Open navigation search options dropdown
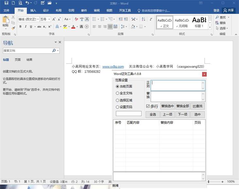 point(58,51)
